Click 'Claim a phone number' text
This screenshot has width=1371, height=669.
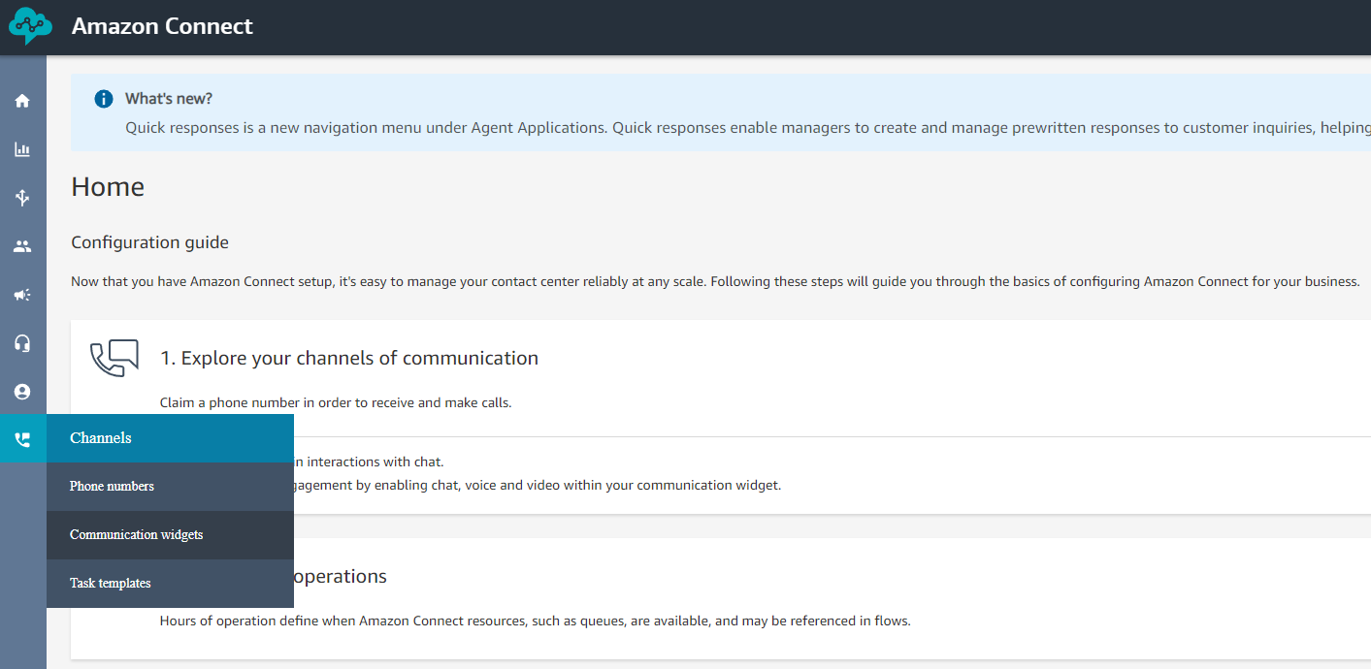click(x=336, y=402)
